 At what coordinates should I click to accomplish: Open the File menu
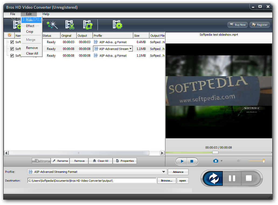[x=13, y=14]
